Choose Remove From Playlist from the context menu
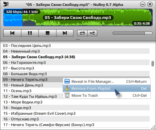156x130 pixels. click(x=107, y=88)
